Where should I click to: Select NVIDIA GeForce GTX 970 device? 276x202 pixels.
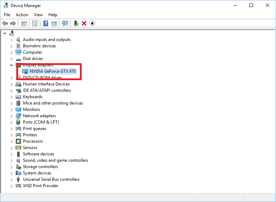[52, 71]
